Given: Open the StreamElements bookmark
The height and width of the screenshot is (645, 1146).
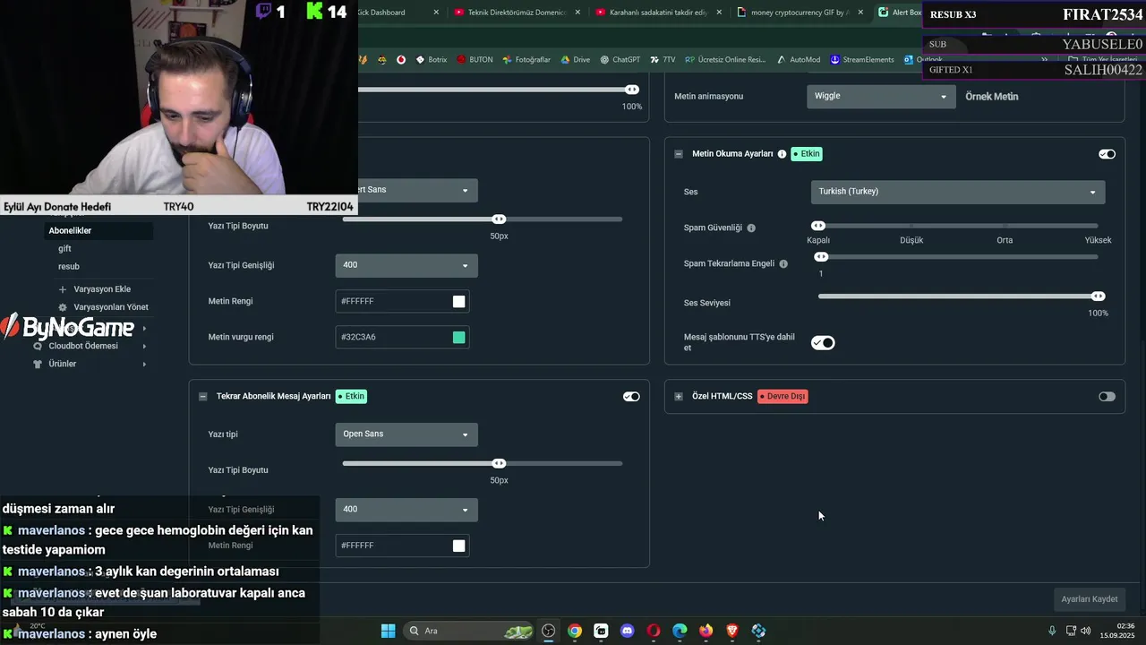Looking at the screenshot, I should (862, 60).
